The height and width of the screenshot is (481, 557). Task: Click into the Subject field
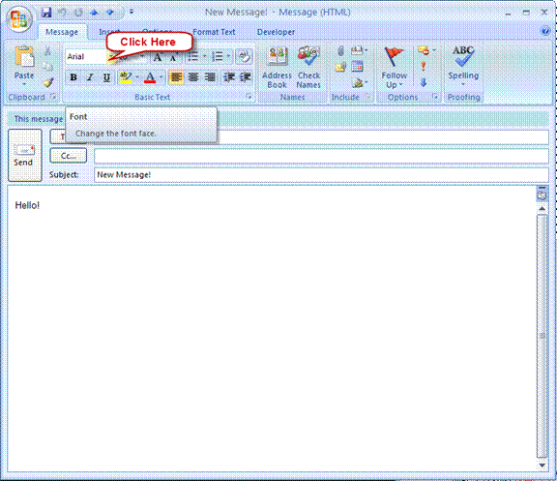tap(321, 175)
